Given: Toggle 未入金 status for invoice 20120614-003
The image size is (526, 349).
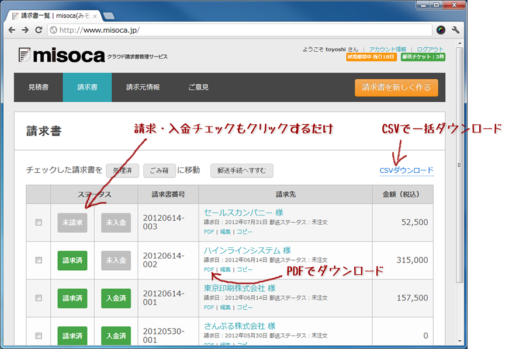Looking at the screenshot, I should 116,223.
